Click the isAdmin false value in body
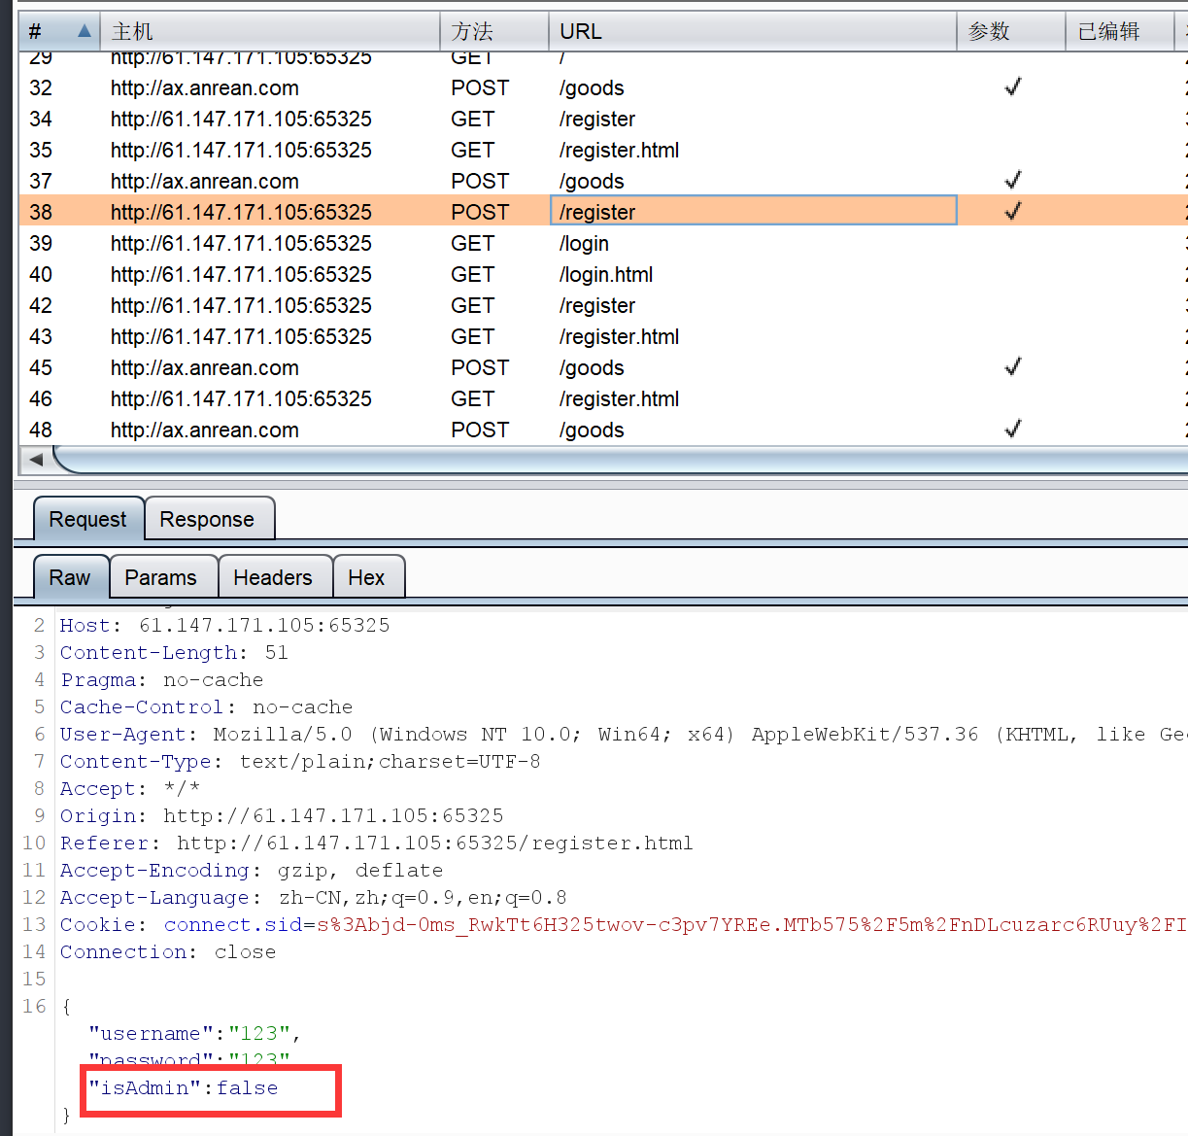Screen dimensions: 1188x1136 coord(247,1088)
